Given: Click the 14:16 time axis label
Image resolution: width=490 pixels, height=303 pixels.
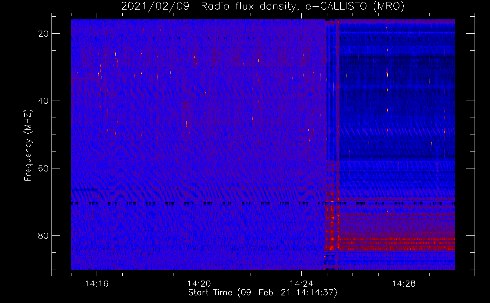Looking at the screenshot, I should tap(97, 284).
